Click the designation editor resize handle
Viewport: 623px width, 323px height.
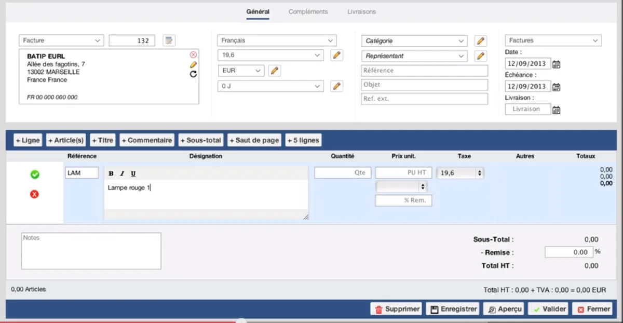[306, 217]
